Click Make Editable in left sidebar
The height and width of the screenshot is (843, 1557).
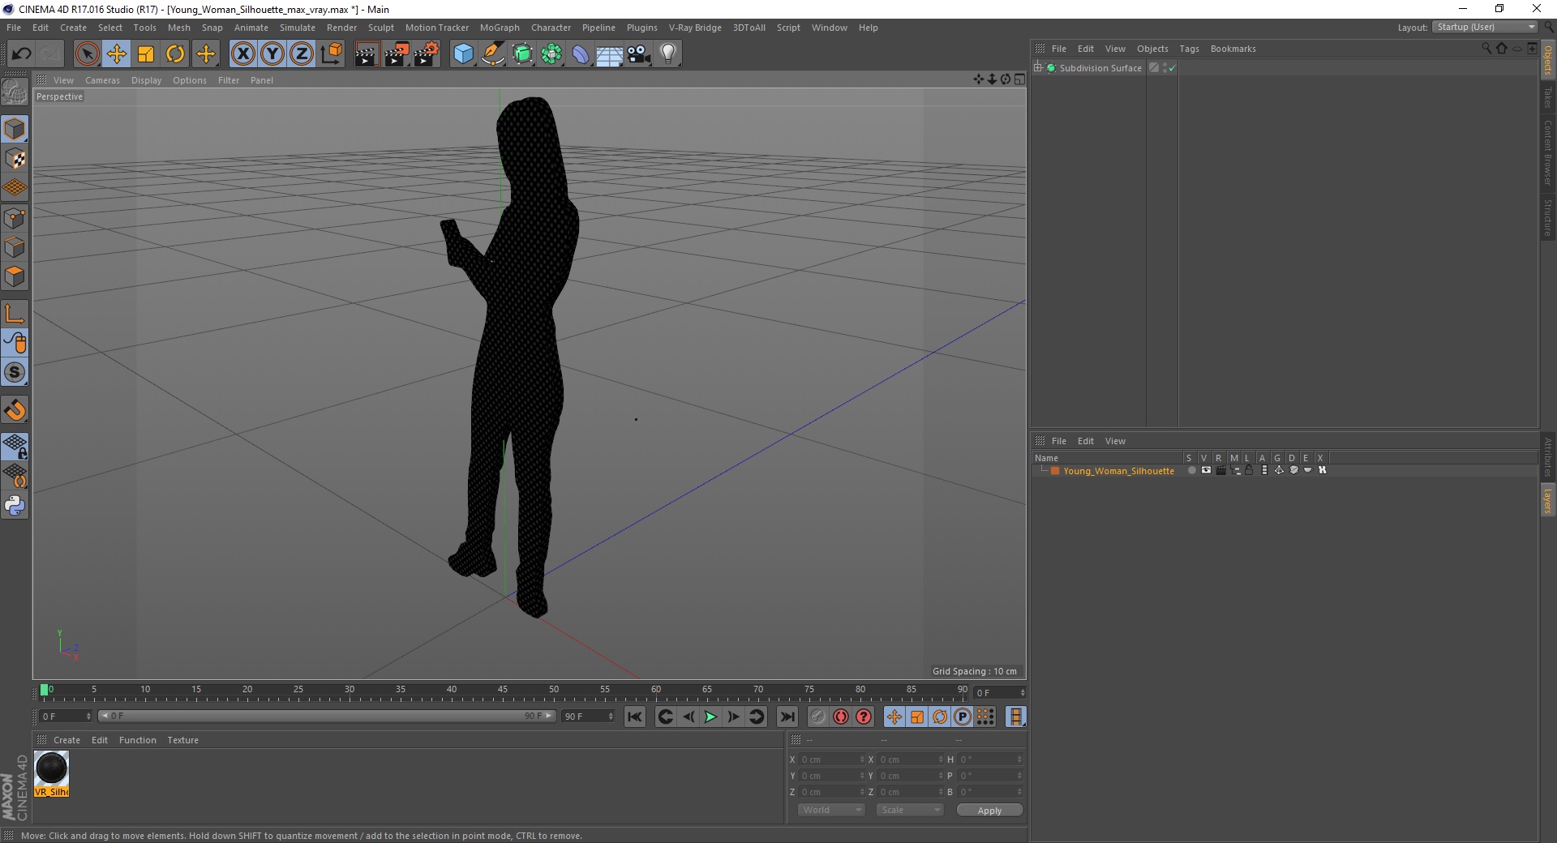point(15,92)
